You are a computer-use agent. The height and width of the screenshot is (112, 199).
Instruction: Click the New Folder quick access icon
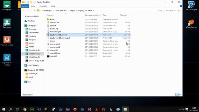click(x=31, y=2)
